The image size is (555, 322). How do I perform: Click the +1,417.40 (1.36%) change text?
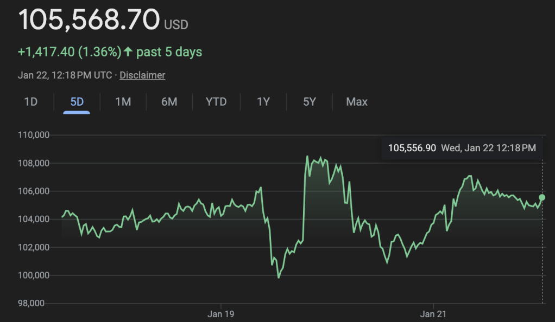point(70,52)
